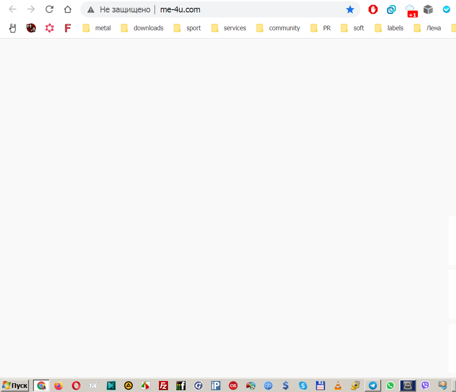Image resolution: width=456 pixels, height=392 pixels.
Task: Launch foobar2000 from the taskbar
Action: point(181,386)
